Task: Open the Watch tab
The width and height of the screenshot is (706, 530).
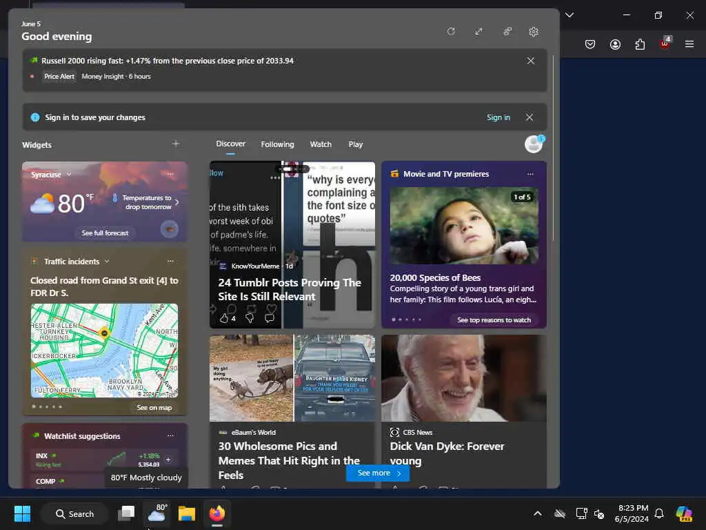Action: click(321, 144)
